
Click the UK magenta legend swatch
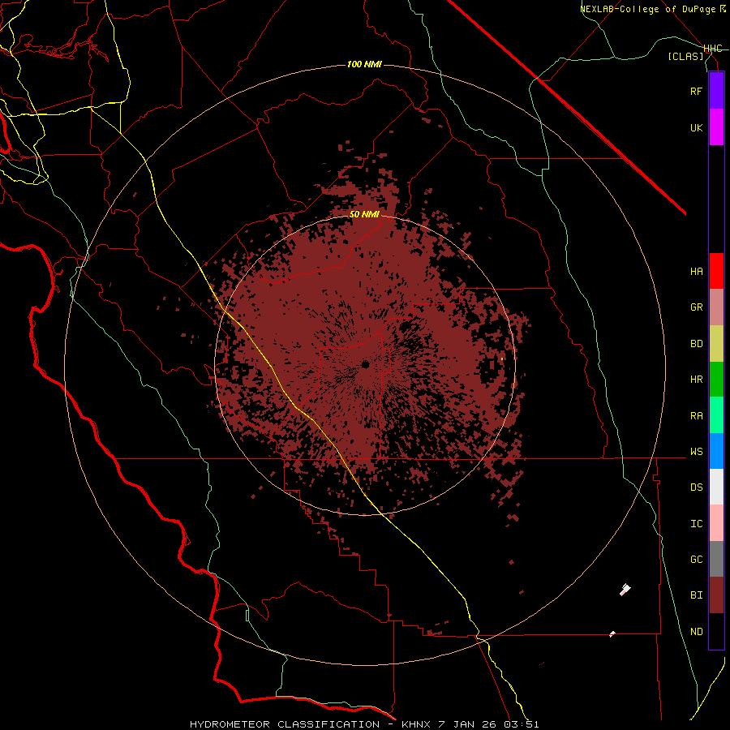click(x=716, y=127)
